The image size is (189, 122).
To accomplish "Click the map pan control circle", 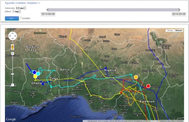I will coord(13,36).
